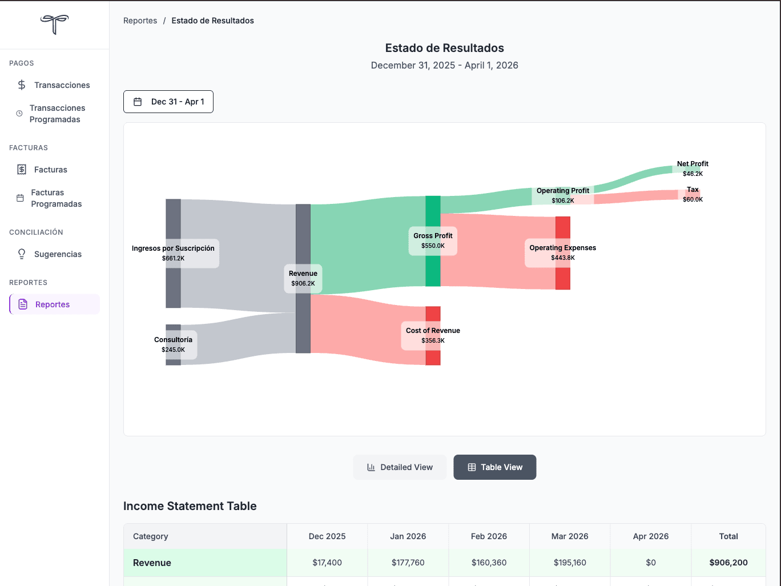781x586 pixels.
Task: Go to Reportes via breadcrumb link
Action: click(140, 21)
